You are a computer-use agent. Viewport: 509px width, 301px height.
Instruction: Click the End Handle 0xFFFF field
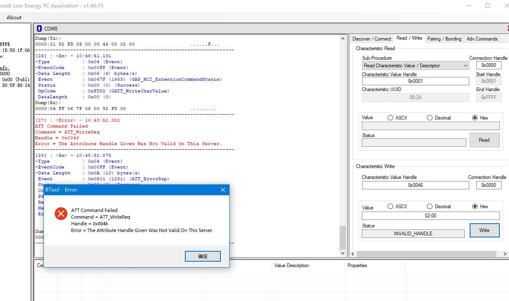[x=489, y=97]
